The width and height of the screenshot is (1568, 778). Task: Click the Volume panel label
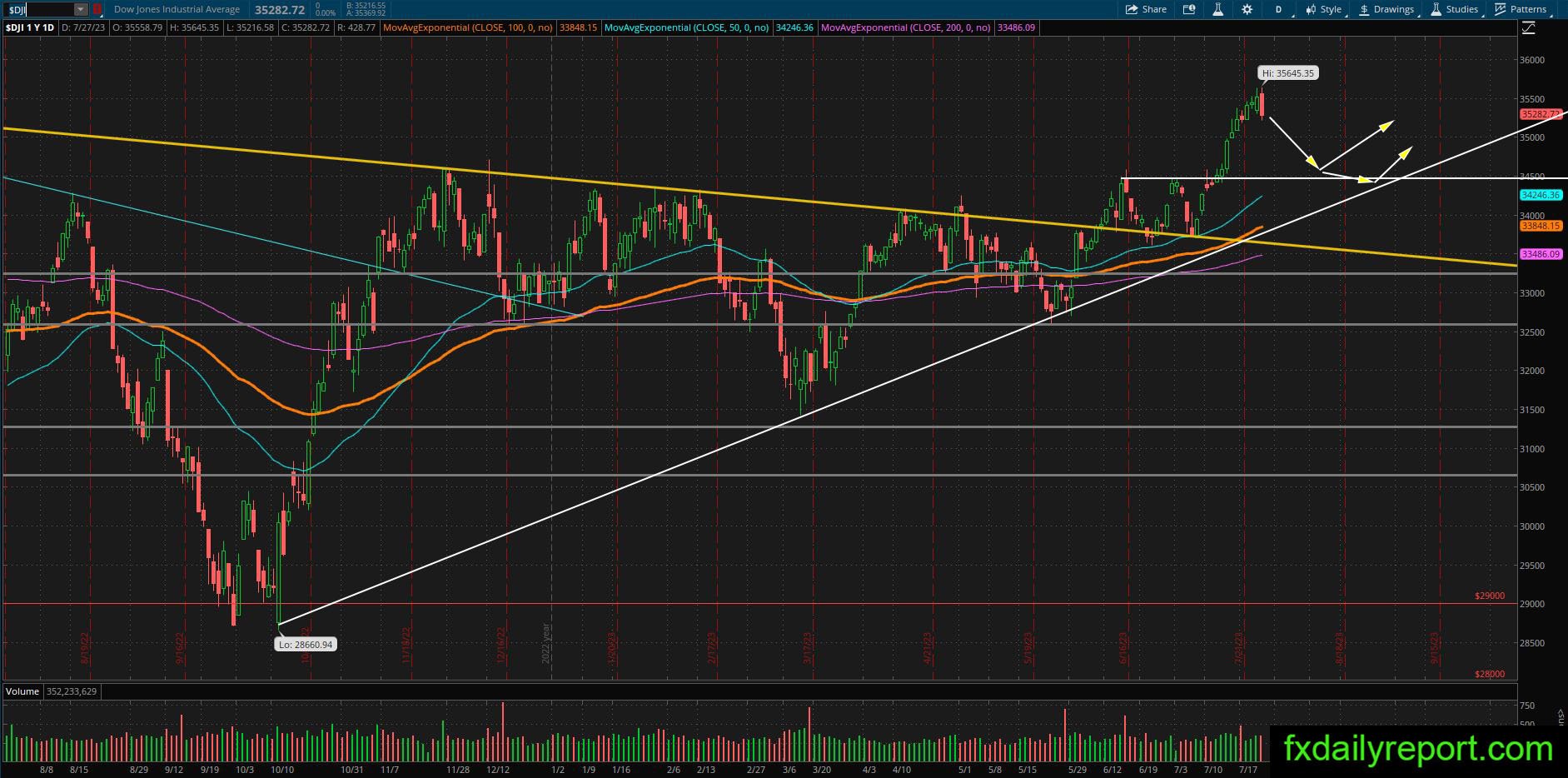(22, 691)
